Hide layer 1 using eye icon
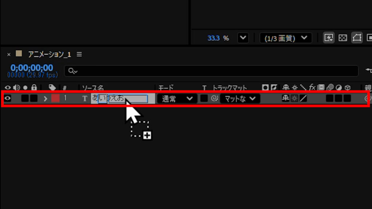 [8, 98]
